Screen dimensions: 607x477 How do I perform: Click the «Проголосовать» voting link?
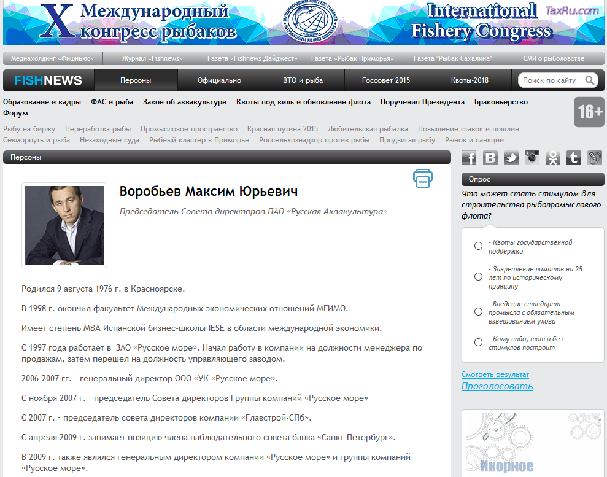coord(497,387)
